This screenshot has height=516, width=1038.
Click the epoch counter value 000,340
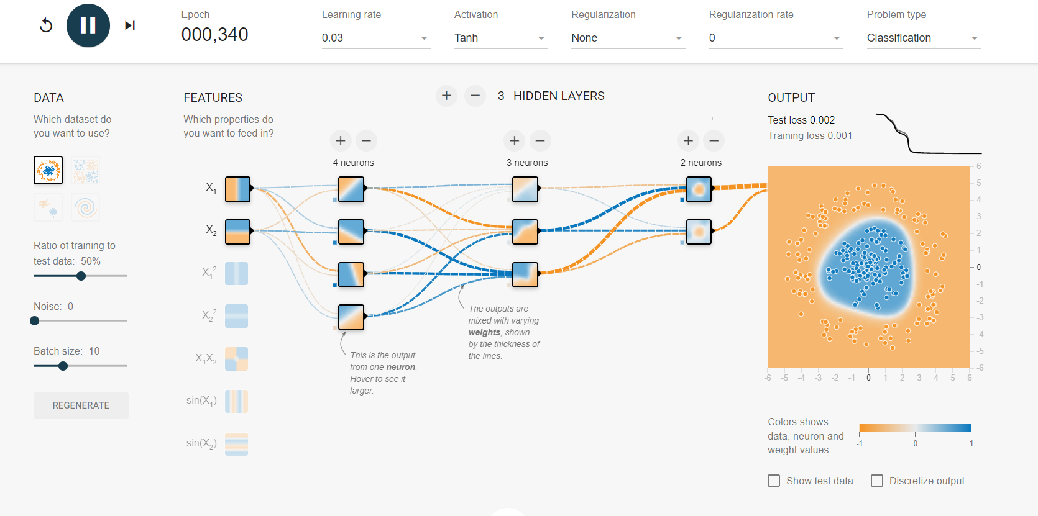pos(214,35)
